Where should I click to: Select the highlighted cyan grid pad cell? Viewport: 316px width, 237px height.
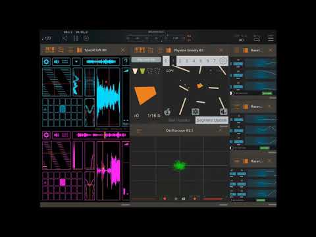pyautogui.click(x=63, y=109)
